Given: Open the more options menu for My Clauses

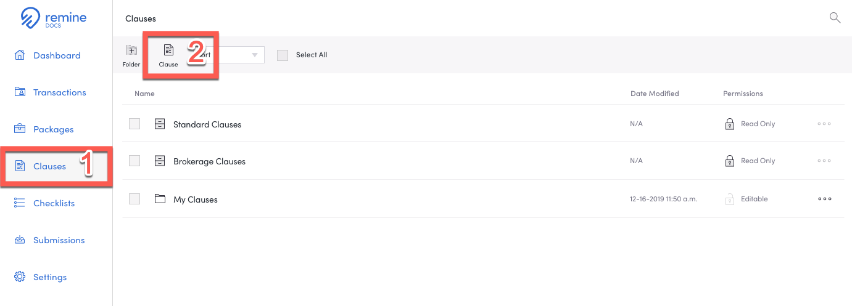Looking at the screenshot, I should 824,199.
